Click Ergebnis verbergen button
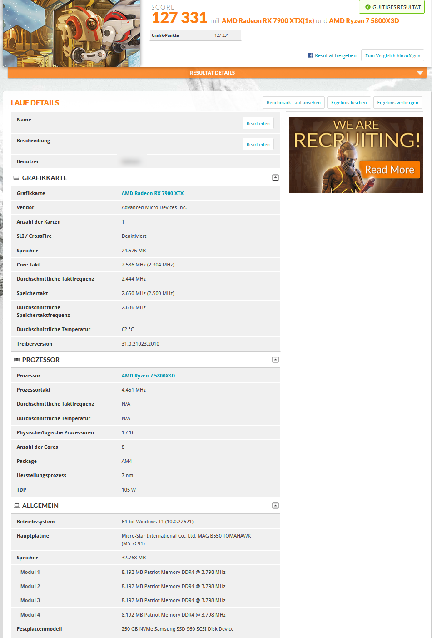The width and height of the screenshot is (432, 638). tap(397, 103)
